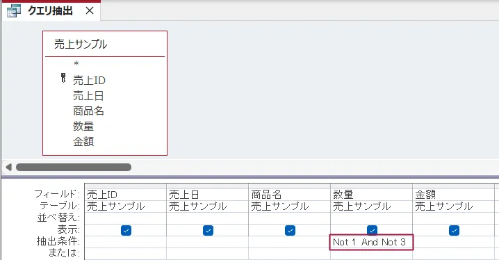
Task: Click the horizontal scrollbar thumb
Action: pyautogui.click(x=74, y=167)
